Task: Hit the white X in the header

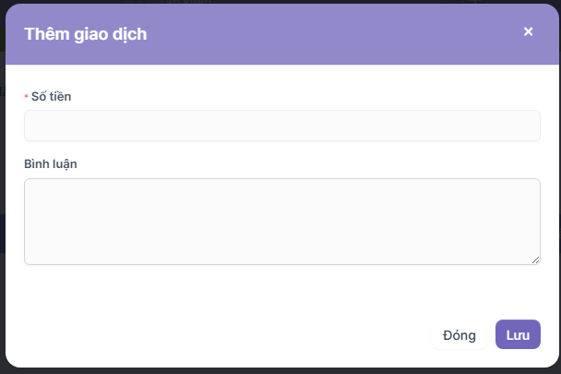Action: 529,31
